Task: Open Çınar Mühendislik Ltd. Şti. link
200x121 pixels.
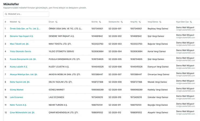Action: [x=22, y=112]
